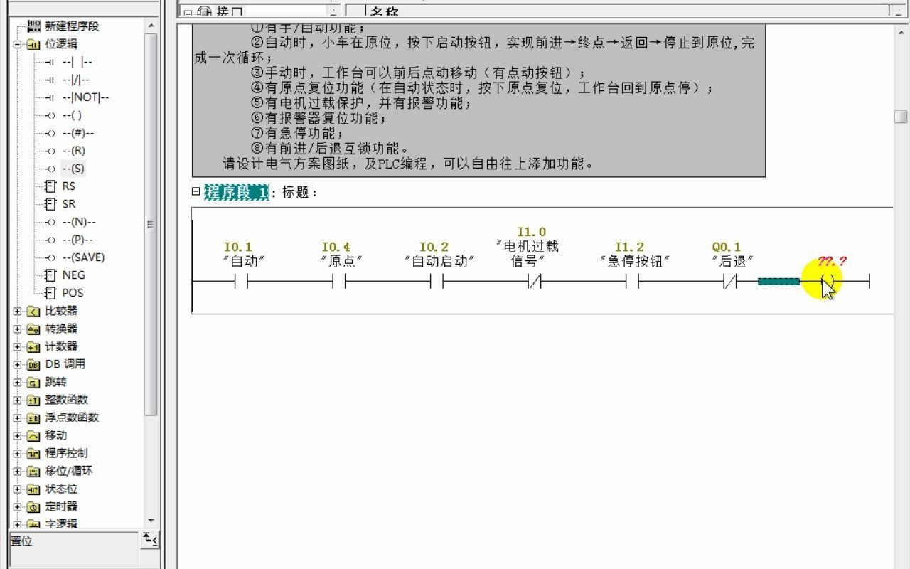Click the 标题 title field of network 1
910x569 pixels.
point(300,192)
